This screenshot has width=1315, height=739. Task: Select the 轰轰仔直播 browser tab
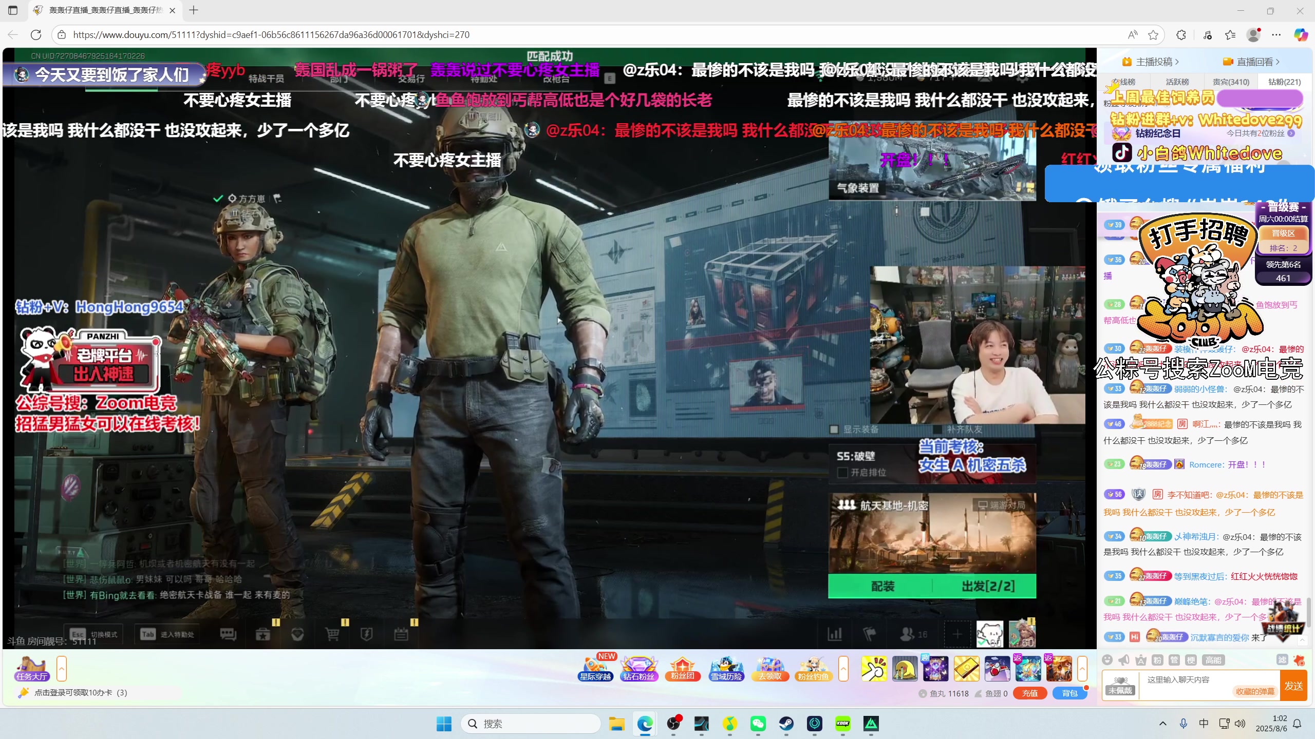pos(104,10)
